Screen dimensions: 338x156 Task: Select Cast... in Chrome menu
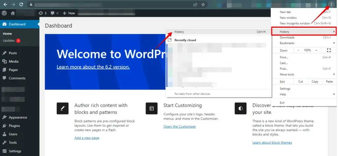point(304,63)
